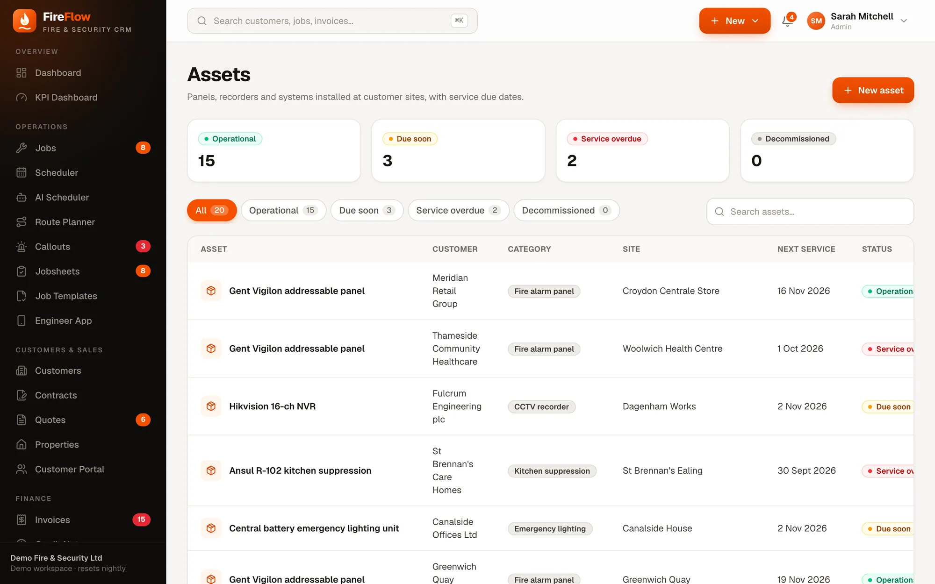
Task: Click the Kitchen suppression category chip
Action: click(x=552, y=471)
